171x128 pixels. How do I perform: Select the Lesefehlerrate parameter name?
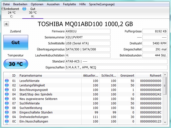click(x=30, y=81)
